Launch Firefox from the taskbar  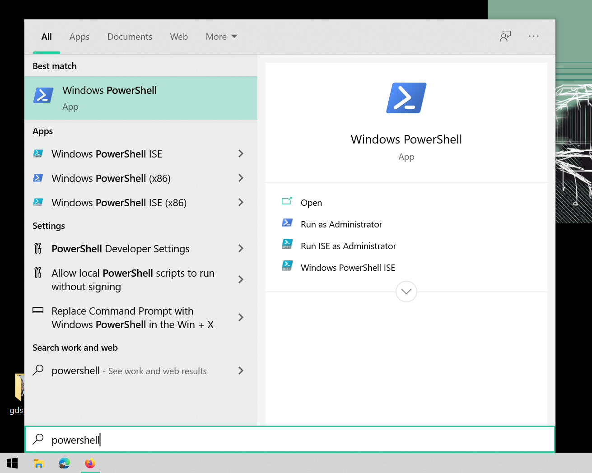click(x=90, y=463)
